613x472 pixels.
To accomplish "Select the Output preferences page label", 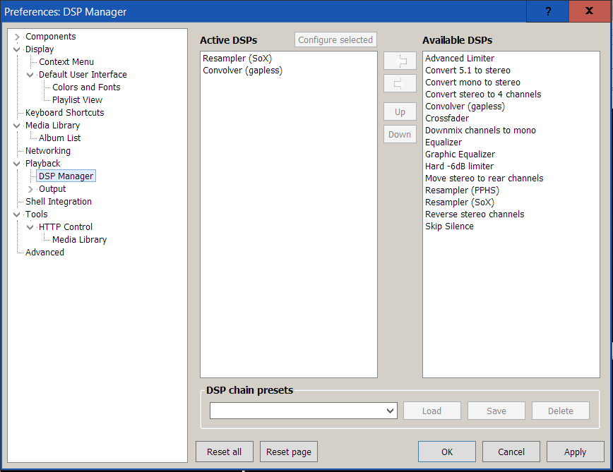I will pyautogui.click(x=52, y=189).
